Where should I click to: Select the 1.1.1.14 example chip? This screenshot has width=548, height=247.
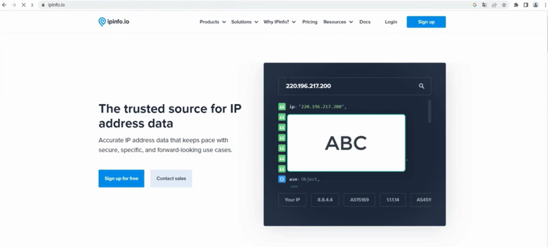tap(393, 200)
